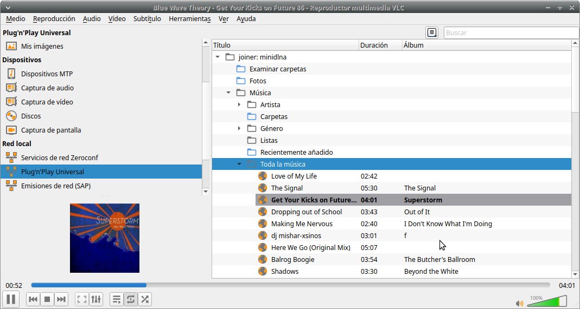Open Recientemente añadido folder
Image resolution: width=580 pixels, height=309 pixels.
click(297, 152)
